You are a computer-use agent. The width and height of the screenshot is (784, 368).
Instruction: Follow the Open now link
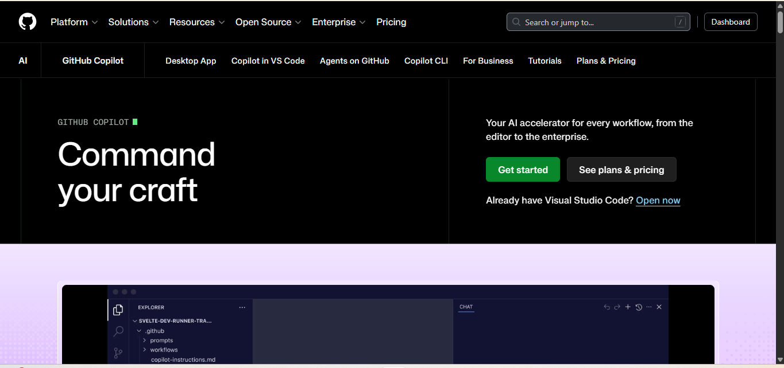pyautogui.click(x=658, y=200)
